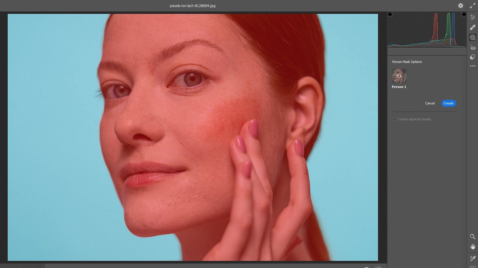Open the three-dot more settings menu

click(x=473, y=66)
